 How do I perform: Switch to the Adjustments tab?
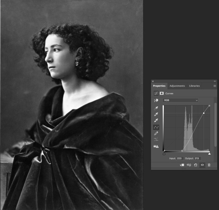point(177,86)
